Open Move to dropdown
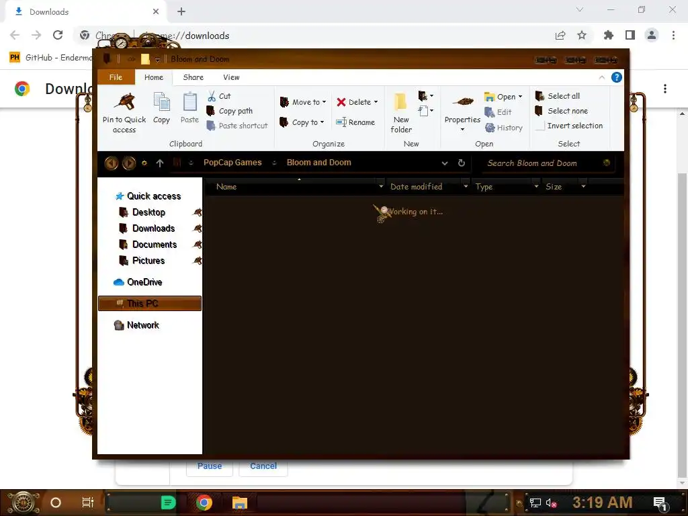The image size is (688, 516). click(x=303, y=102)
